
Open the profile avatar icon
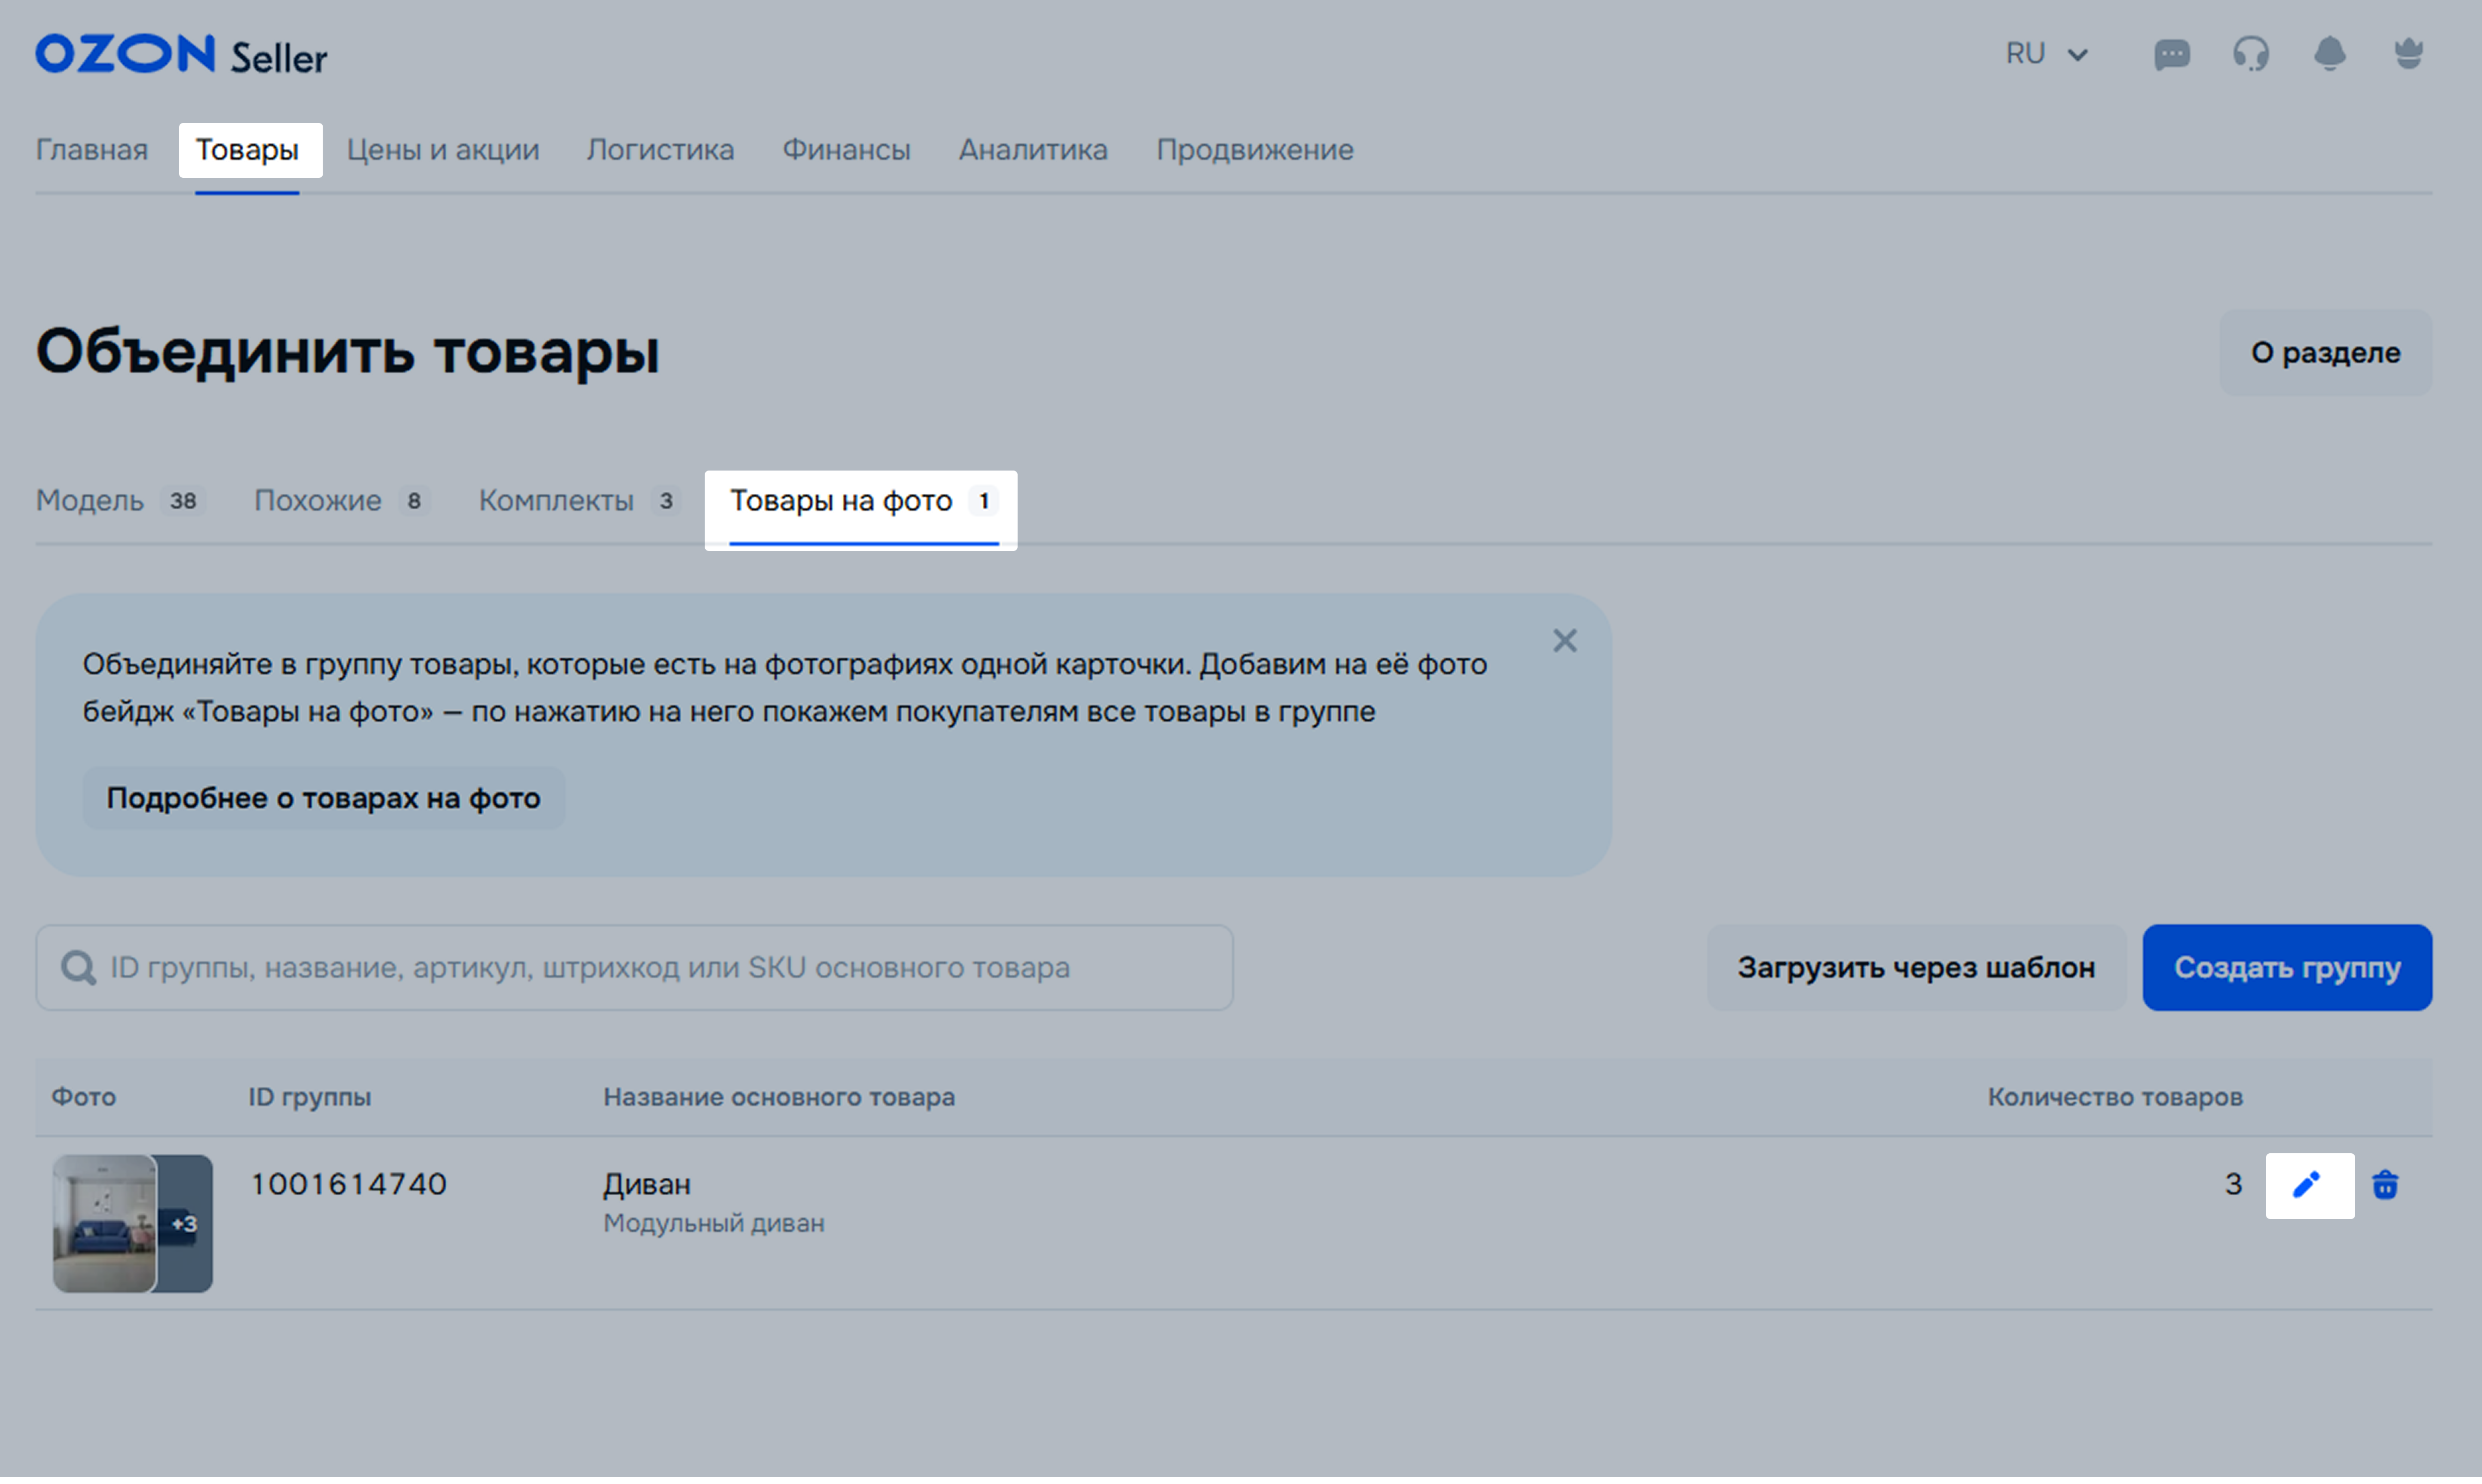[2408, 54]
